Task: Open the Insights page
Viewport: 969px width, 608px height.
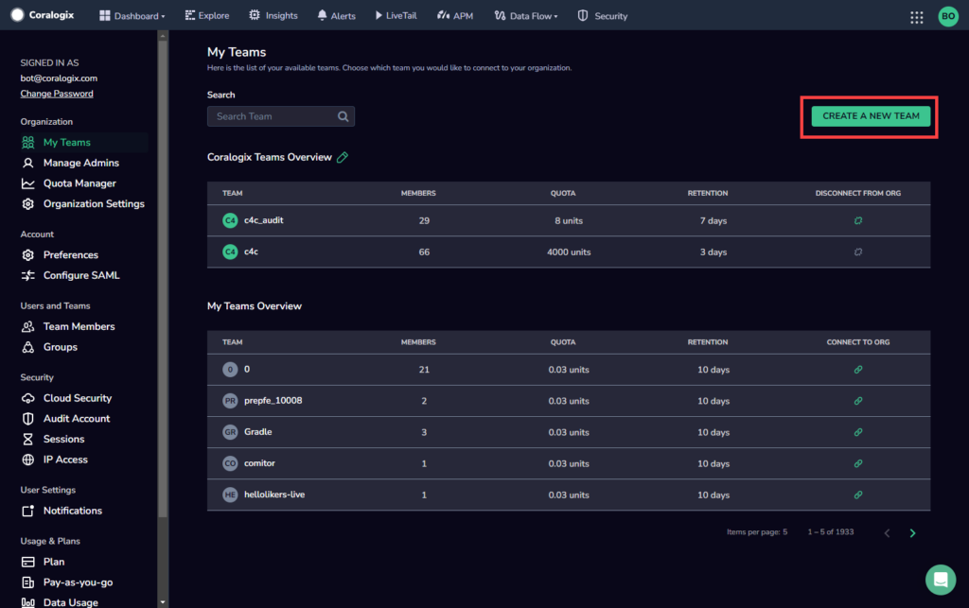Action: [x=273, y=16]
